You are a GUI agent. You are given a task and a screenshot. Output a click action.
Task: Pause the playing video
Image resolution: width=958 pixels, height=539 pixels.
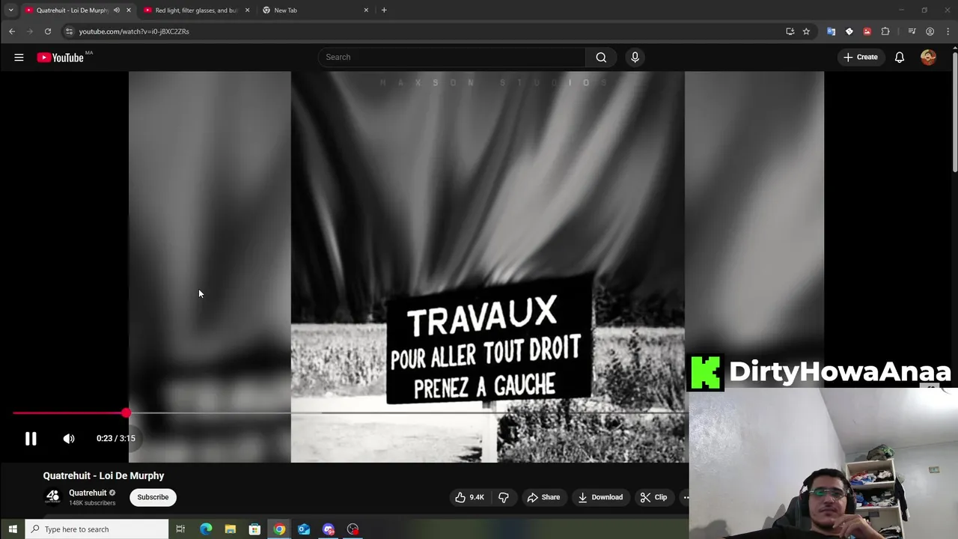31,439
